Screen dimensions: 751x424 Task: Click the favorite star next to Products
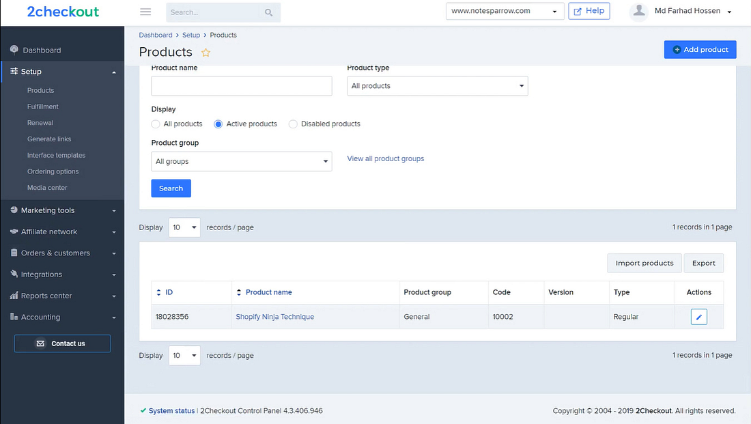point(206,52)
